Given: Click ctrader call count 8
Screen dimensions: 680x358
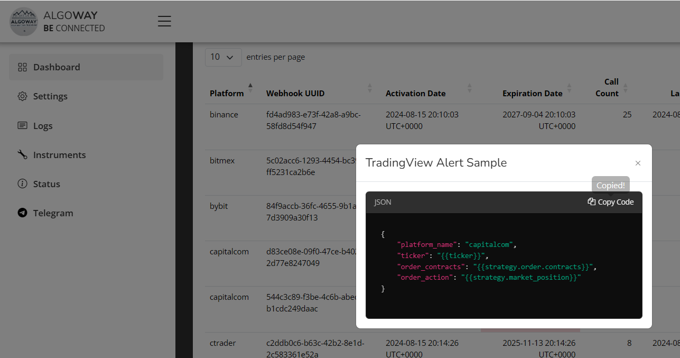Looking at the screenshot, I should point(629,343).
